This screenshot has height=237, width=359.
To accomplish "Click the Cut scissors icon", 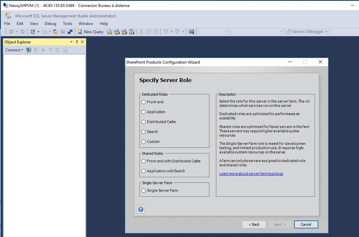I will (141, 31).
